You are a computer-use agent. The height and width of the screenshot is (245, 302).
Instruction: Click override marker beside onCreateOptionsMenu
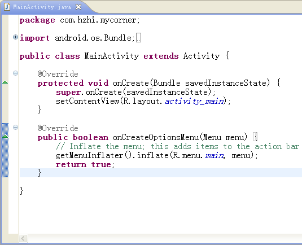pos(5,136)
